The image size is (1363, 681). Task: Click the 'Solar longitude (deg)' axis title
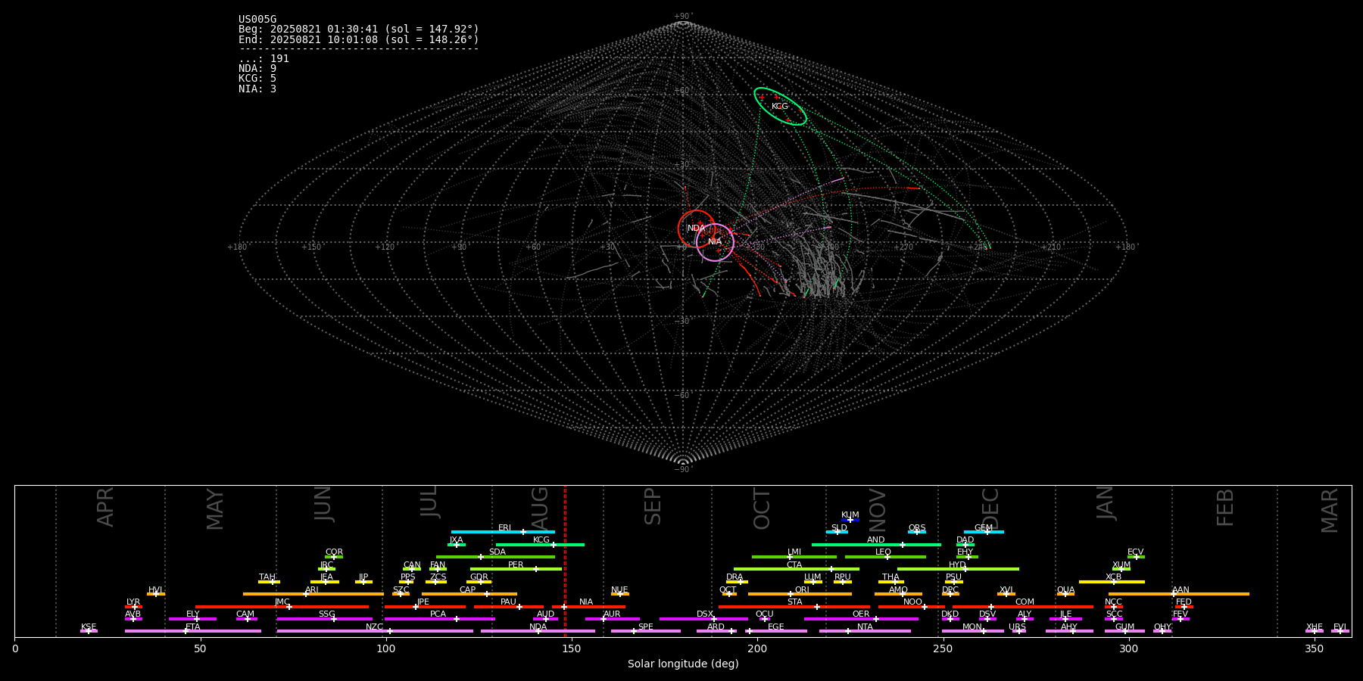coord(683,664)
